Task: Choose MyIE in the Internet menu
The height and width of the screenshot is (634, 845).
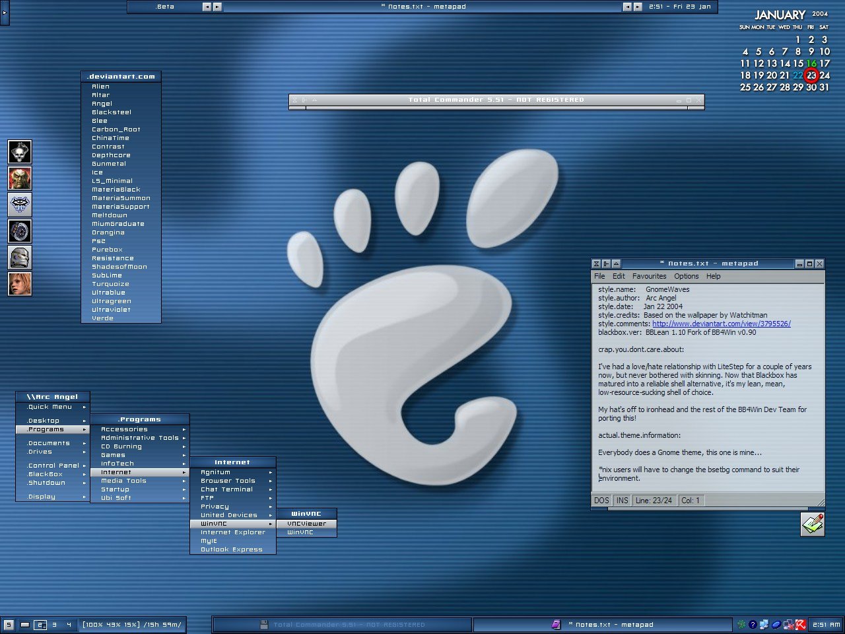Action: (233, 541)
